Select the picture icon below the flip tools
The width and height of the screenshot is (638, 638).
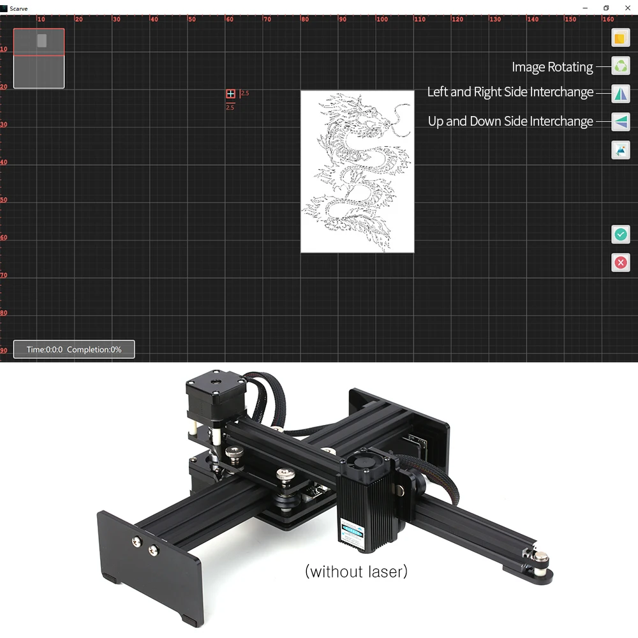coord(621,150)
